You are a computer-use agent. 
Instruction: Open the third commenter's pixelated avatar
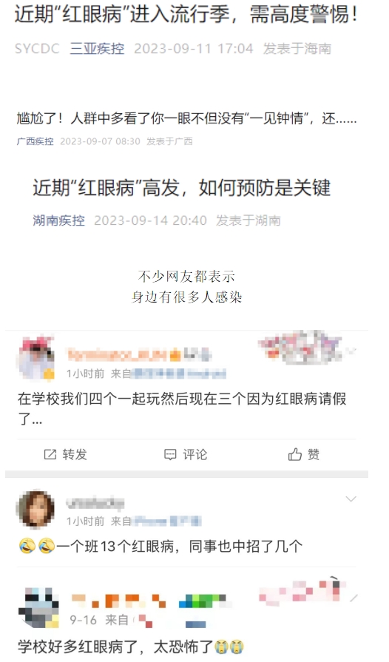pyautogui.click(x=38, y=607)
